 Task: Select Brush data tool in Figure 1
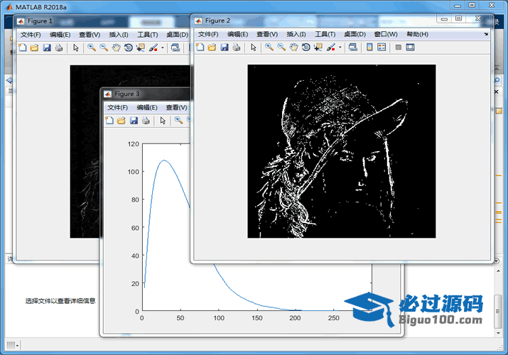[153, 48]
